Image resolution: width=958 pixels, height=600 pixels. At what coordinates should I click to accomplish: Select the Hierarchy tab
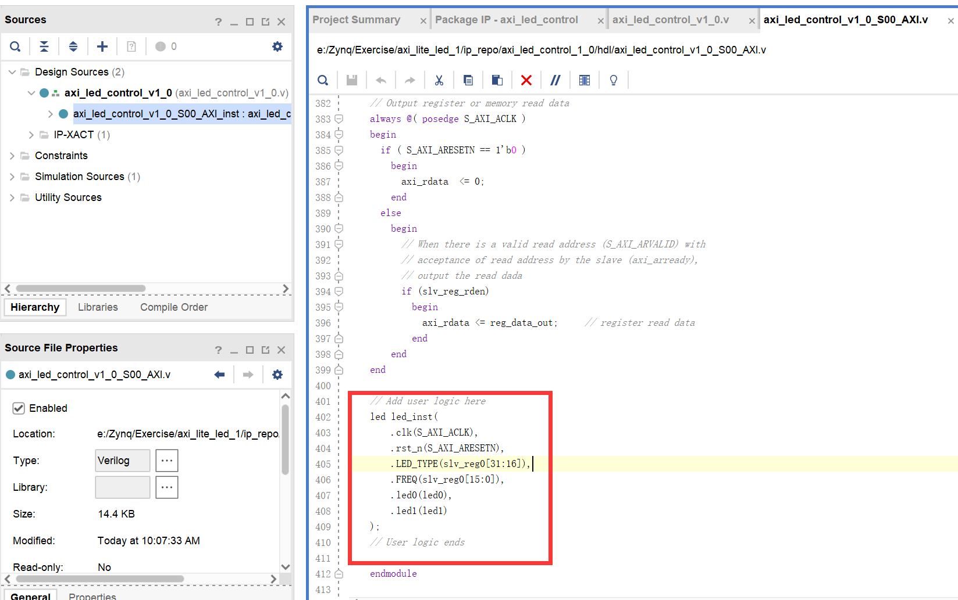tap(35, 307)
